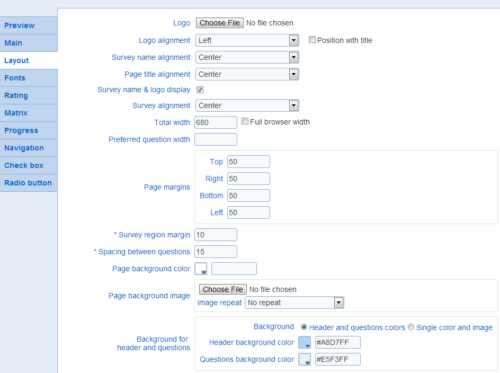
Task: Expand the Survey alignment dropdown
Action: pos(247,105)
